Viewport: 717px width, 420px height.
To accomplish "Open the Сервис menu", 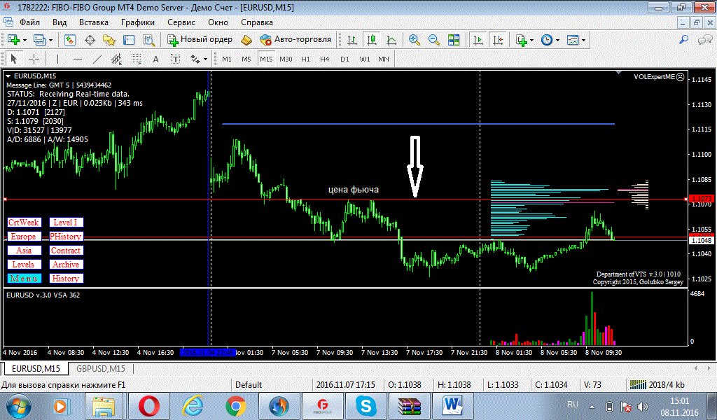I will [x=181, y=22].
